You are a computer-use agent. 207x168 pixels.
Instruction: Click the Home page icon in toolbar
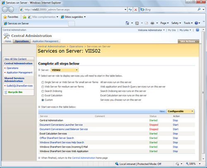click(x=127, y=23)
